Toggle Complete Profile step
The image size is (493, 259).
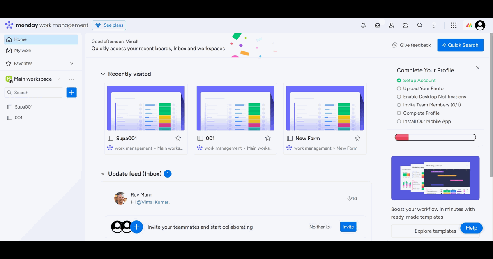tap(399, 113)
